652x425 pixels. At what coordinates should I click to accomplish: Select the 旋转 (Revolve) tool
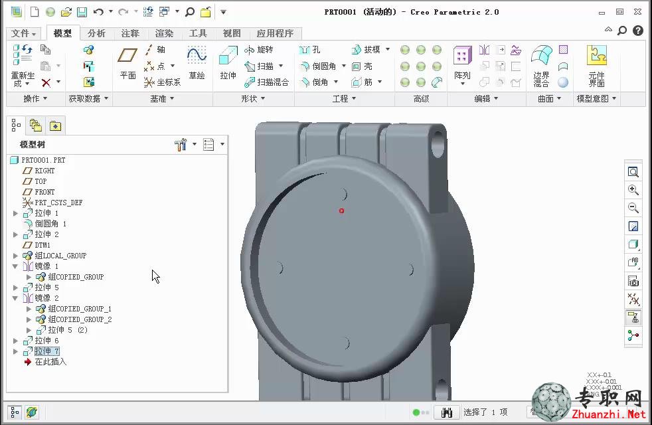tap(259, 50)
